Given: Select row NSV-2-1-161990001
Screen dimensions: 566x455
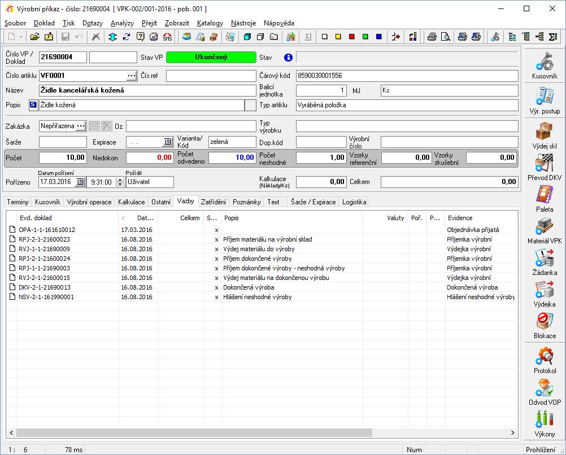Looking at the screenshot, I should coord(262,297).
